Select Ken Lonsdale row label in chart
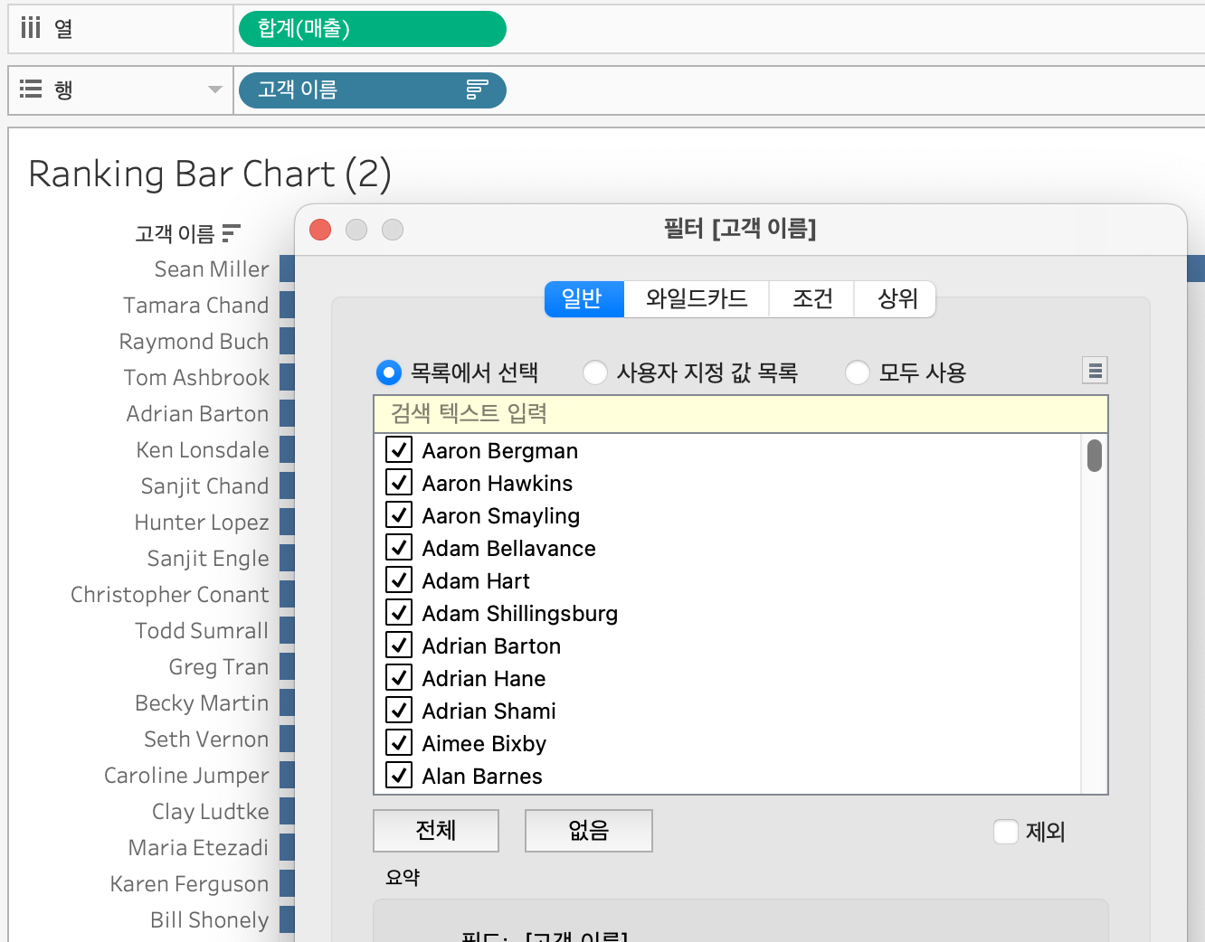 point(203,450)
